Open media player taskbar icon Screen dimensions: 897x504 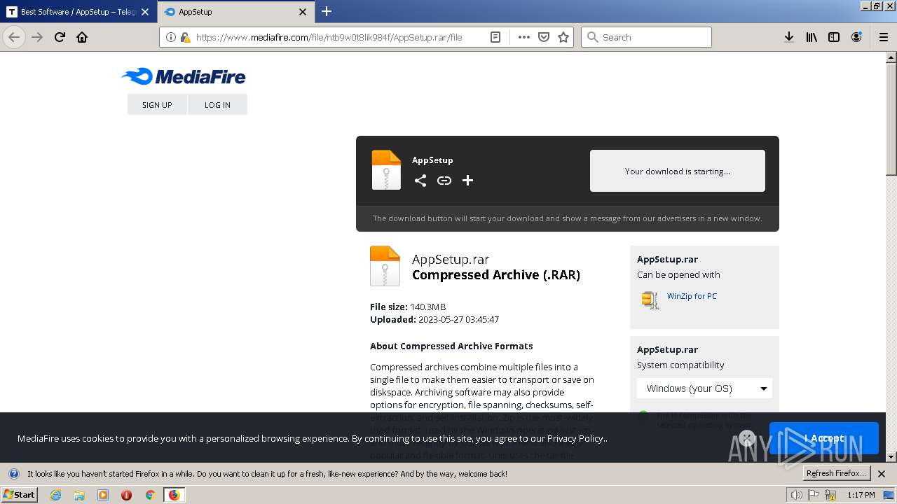(103, 495)
